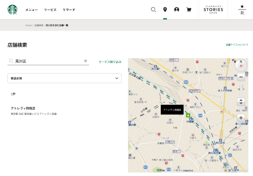Screen dimensions: 253x176
Task: Click サービス絞り込み filter link
Action: coord(110,62)
